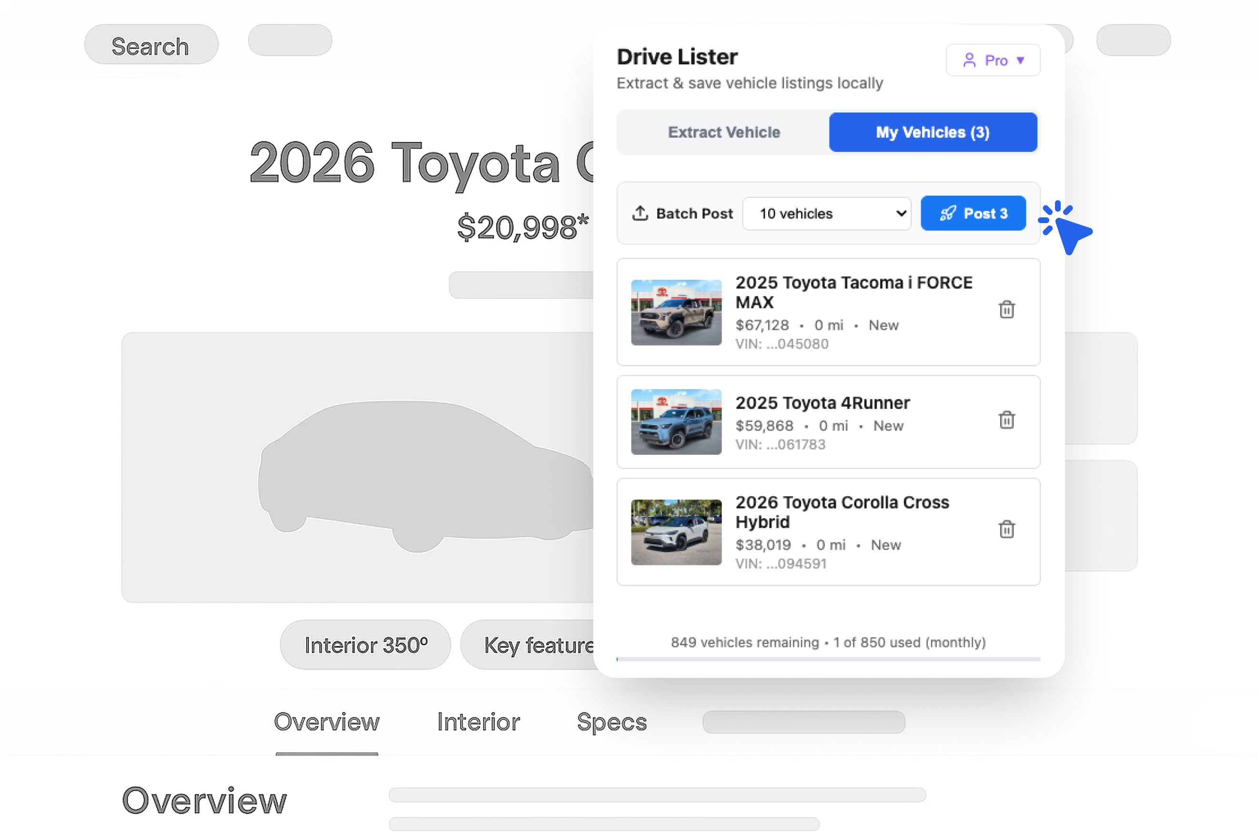Select the Overview page tab

(x=326, y=722)
